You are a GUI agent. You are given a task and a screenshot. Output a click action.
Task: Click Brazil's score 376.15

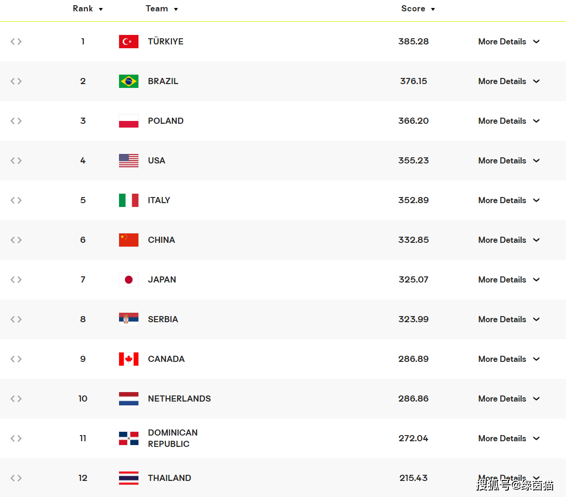coord(413,81)
